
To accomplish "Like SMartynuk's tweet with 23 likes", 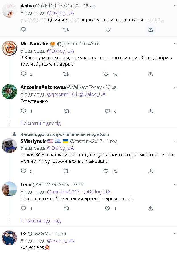I will [x=106, y=171].
